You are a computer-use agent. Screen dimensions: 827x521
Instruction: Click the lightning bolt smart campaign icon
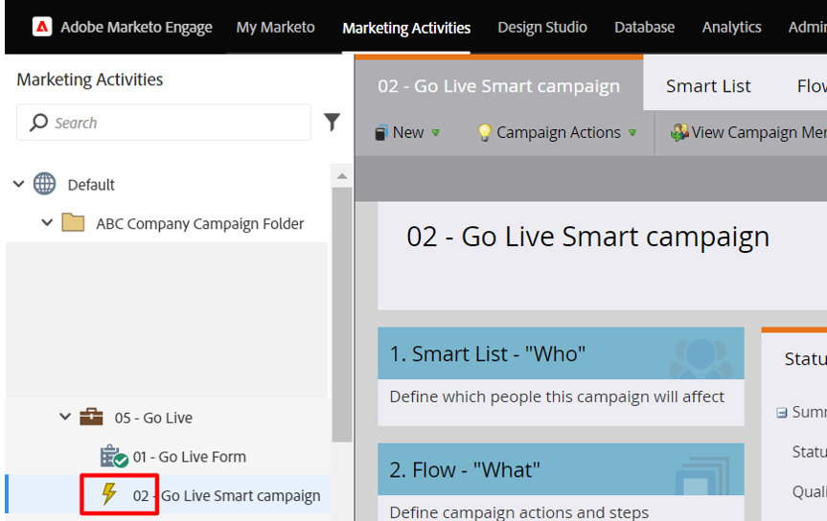click(x=109, y=494)
